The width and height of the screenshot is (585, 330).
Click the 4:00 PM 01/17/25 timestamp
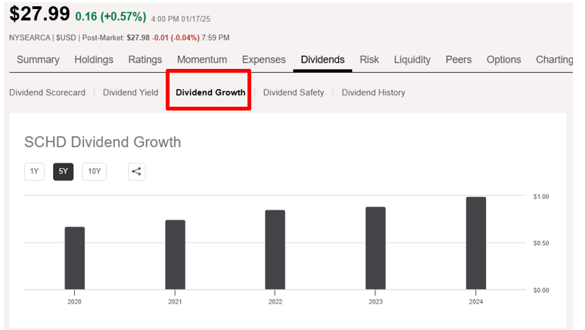(x=181, y=19)
